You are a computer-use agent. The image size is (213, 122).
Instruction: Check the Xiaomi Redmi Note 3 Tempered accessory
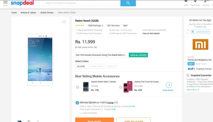78,87
